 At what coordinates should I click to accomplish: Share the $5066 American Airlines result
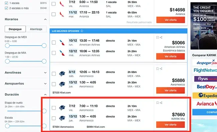(161, 37)
